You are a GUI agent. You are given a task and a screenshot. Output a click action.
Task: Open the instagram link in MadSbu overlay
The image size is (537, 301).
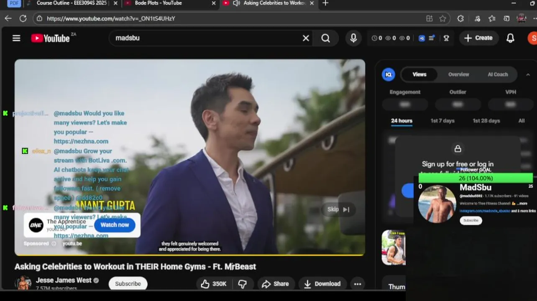tap(485, 211)
